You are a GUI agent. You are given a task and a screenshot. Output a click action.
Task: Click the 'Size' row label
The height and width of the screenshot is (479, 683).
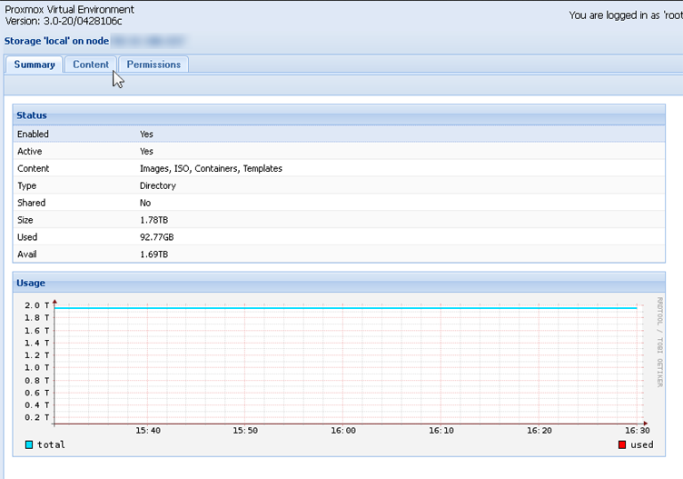[25, 220]
